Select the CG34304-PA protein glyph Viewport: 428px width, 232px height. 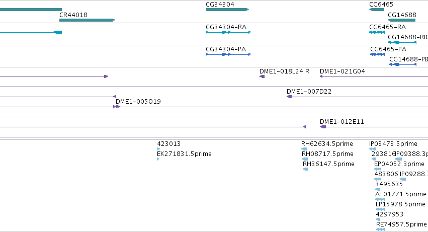point(228,54)
